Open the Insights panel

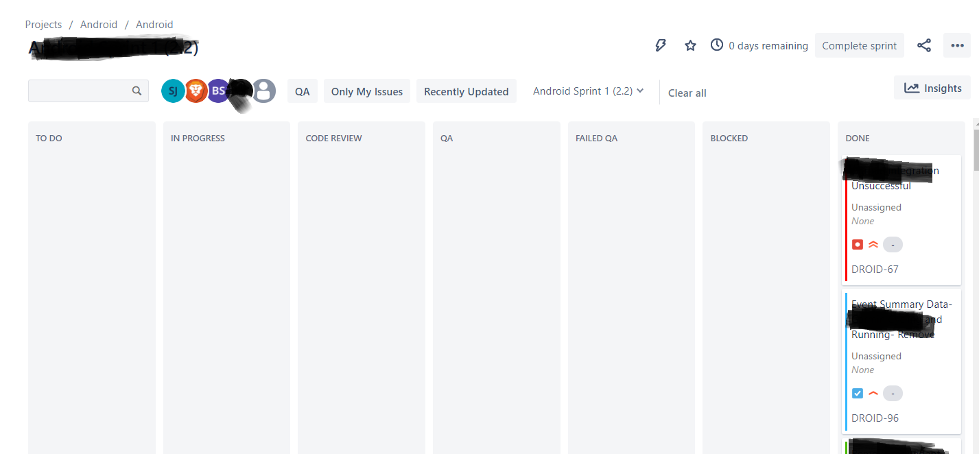tap(932, 88)
